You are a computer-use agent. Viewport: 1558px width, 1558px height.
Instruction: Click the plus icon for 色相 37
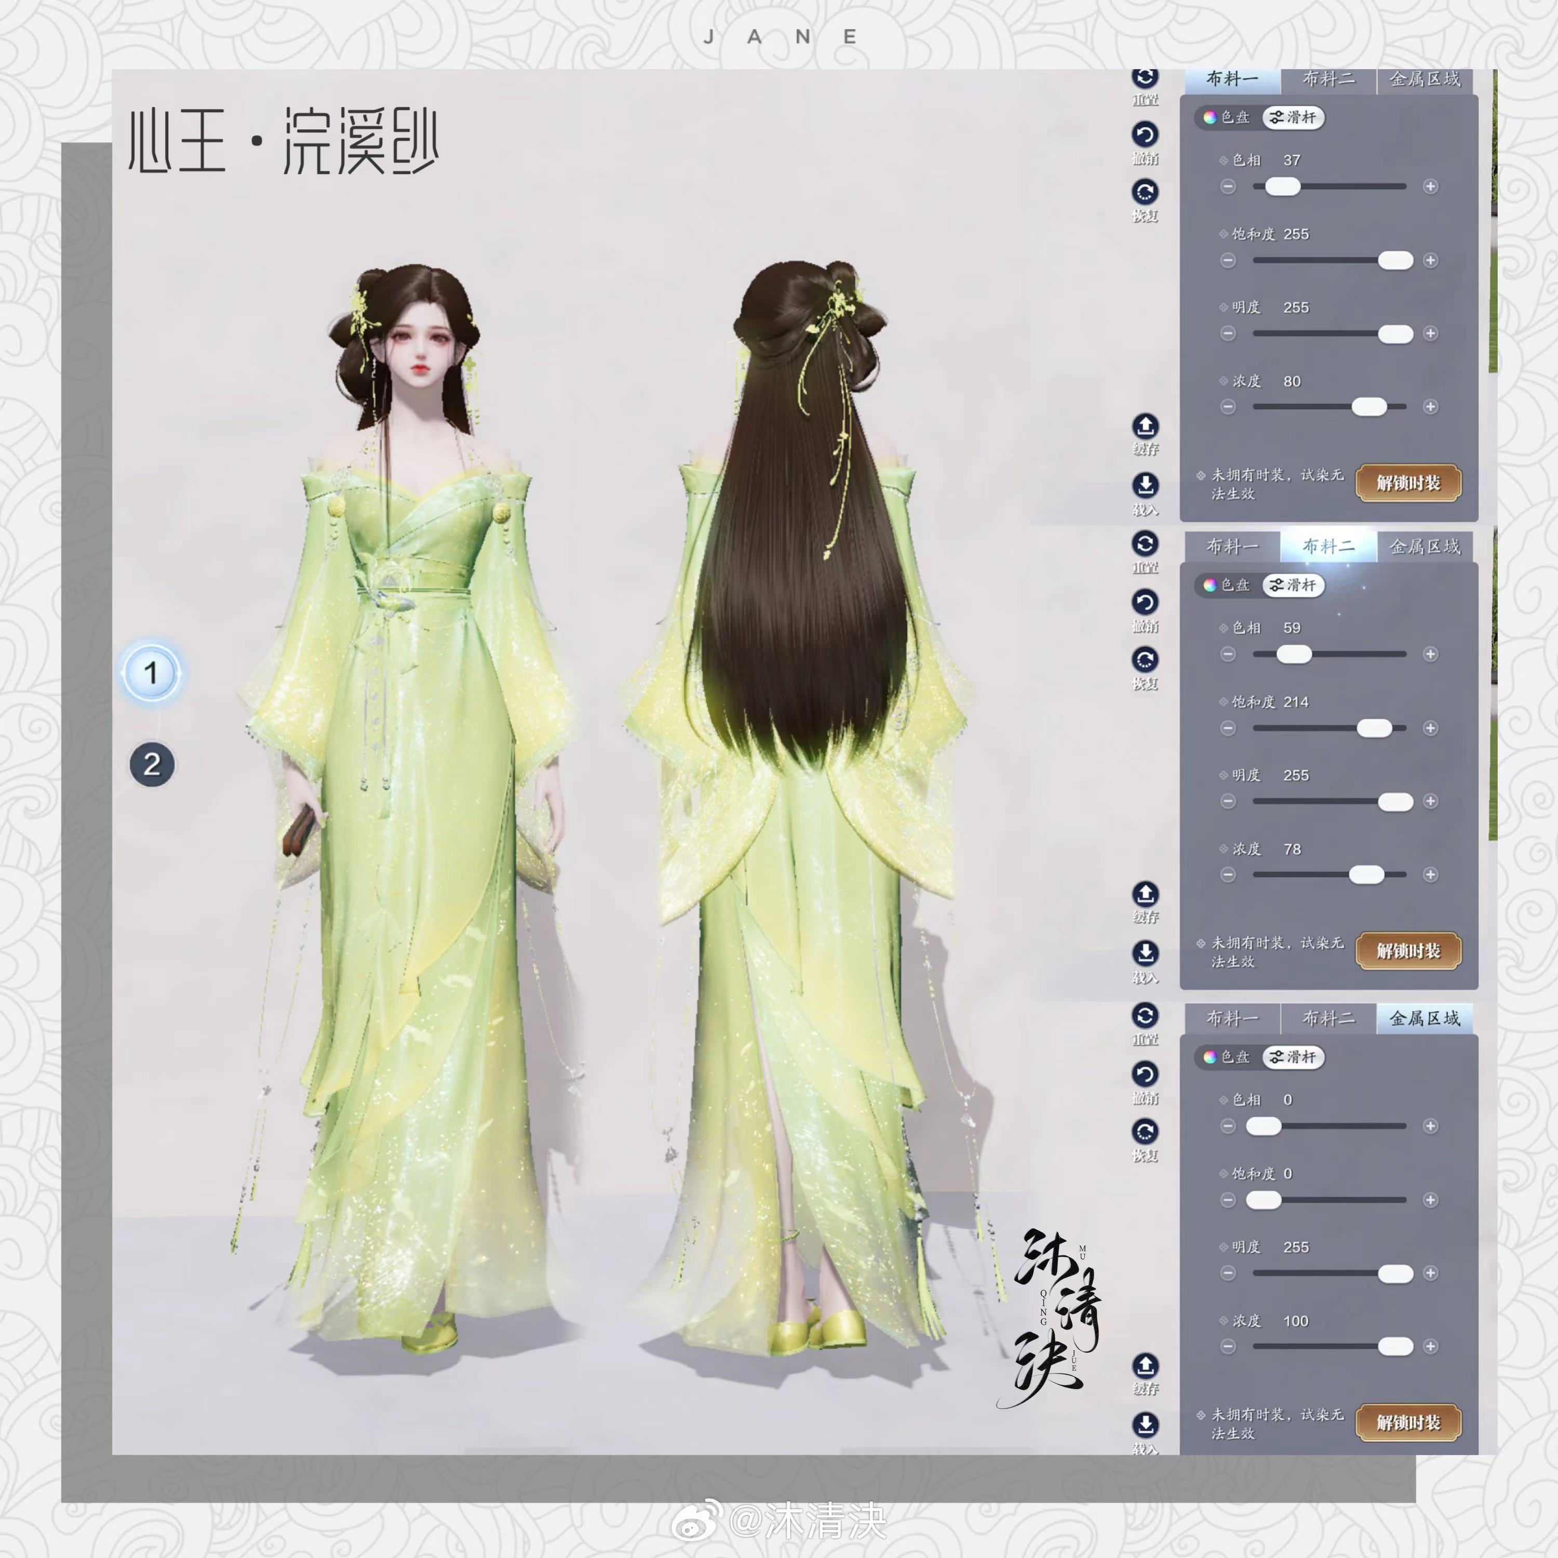(1431, 186)
